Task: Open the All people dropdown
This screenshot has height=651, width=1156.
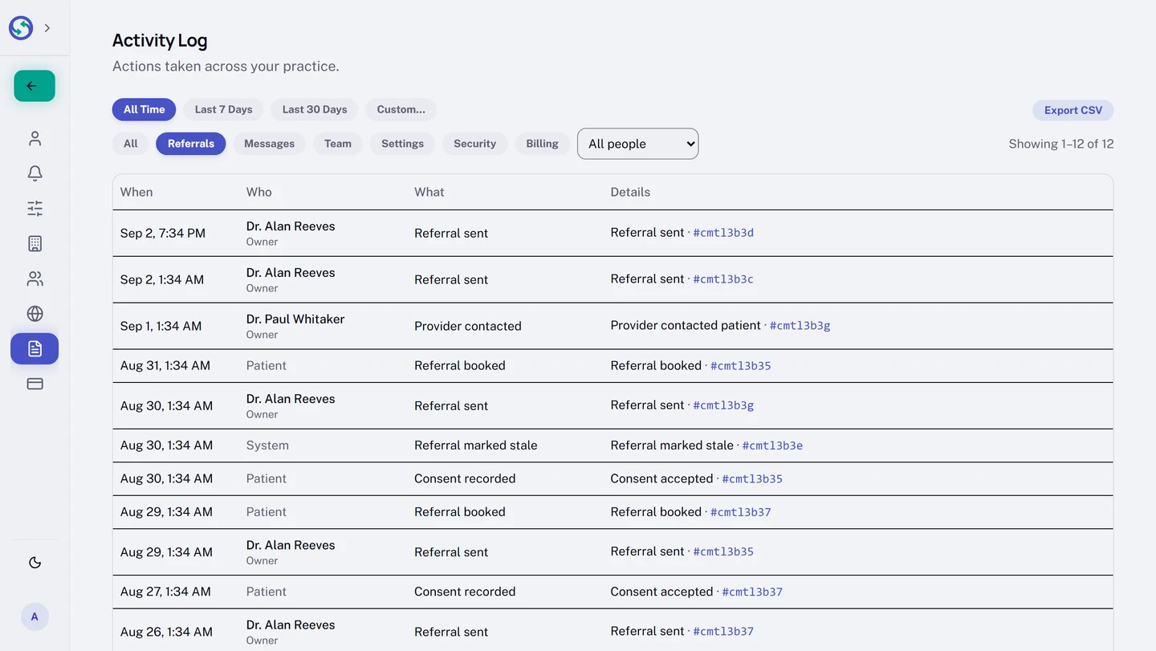Action: [x=637, y=144]
